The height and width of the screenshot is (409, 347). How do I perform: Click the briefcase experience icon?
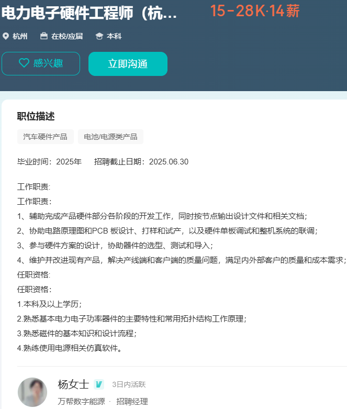click(44, 36)
